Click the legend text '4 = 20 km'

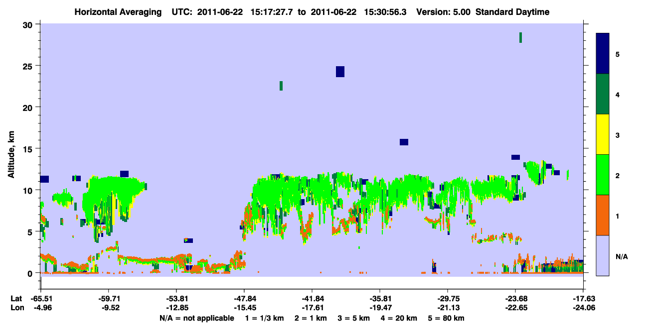[400, 318]
